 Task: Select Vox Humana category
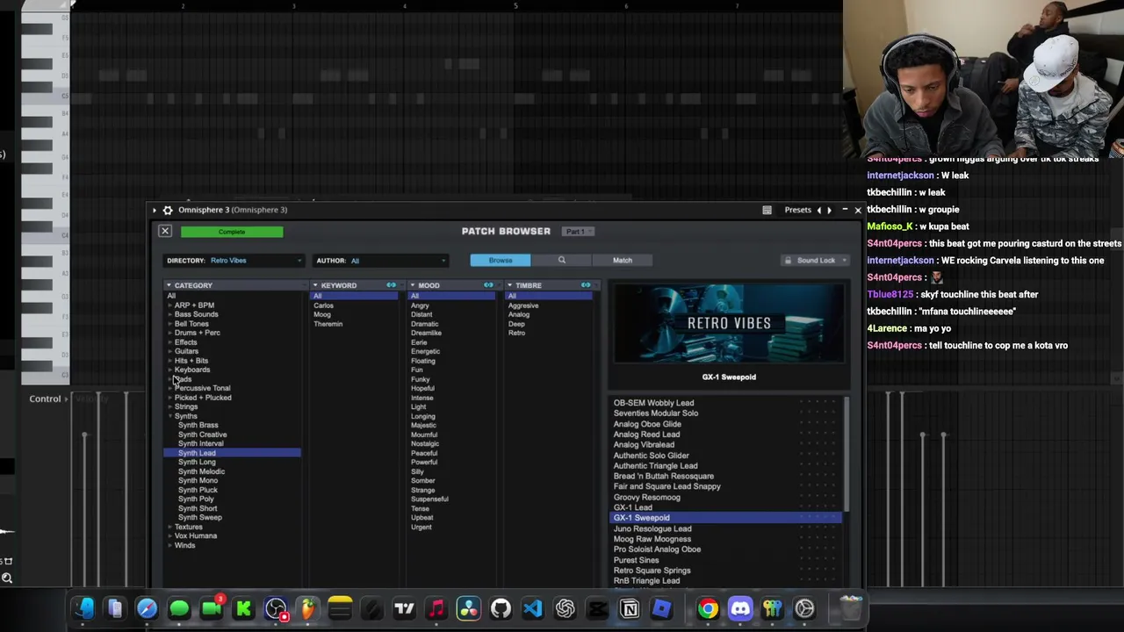pyautogui.click(x=196, y=535)
